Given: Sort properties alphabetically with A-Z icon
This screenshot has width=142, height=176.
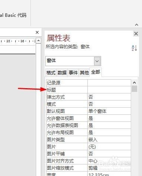Looking at the screenshot, I should coord(134,48).
